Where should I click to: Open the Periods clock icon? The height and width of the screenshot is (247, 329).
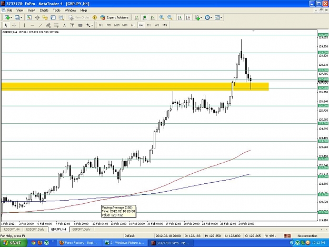[x=207, y=17]
